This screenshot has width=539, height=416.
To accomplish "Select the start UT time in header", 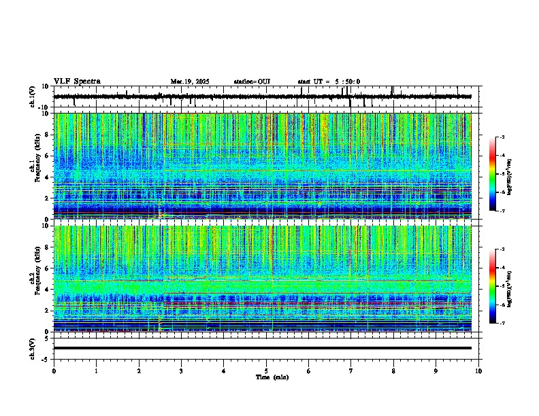I will [329, 82].
